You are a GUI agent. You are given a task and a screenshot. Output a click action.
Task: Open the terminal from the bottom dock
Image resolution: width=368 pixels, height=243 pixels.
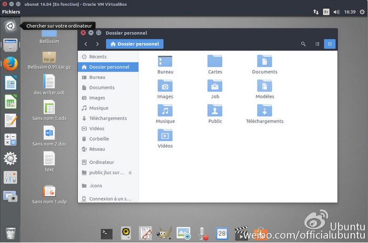(106, 234)
